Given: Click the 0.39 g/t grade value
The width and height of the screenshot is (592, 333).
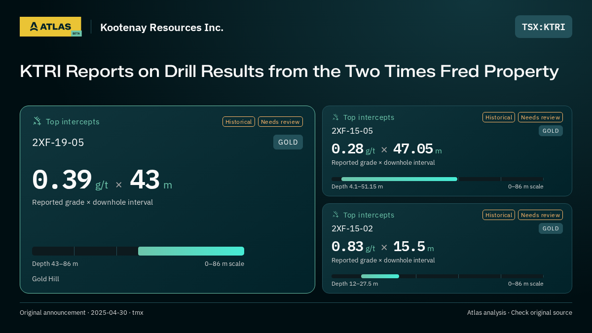Looking at the screenshot, I should [x=70, y=180].
